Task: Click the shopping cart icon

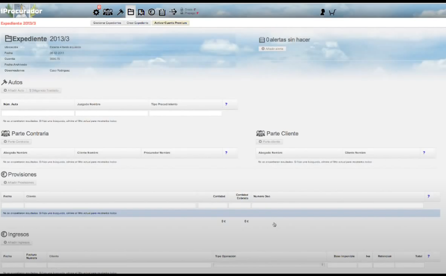Action: tap(332, 12)
